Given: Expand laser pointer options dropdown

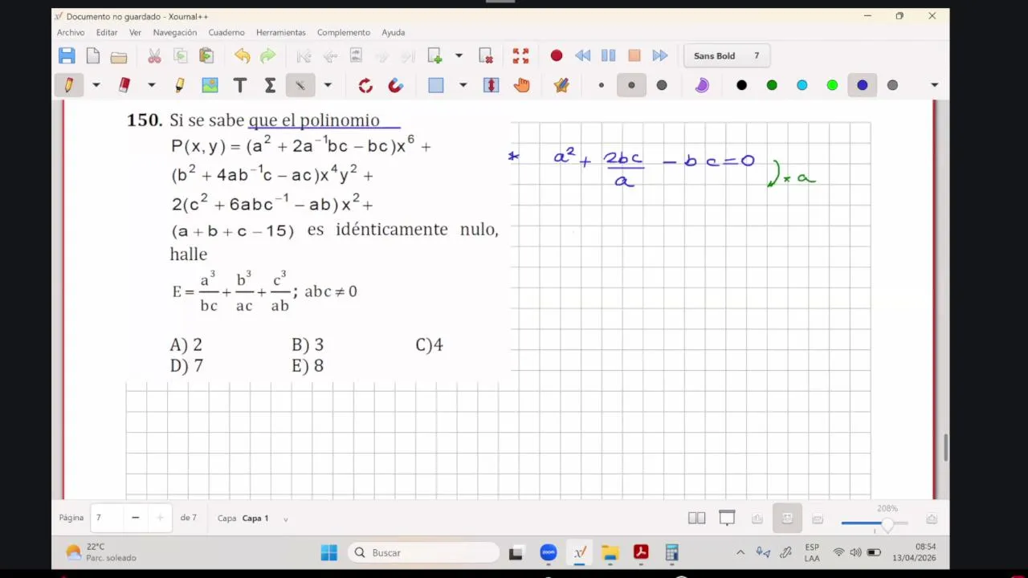Looking at the screenshot, I should pyautogui.click(x=328, y=85).
